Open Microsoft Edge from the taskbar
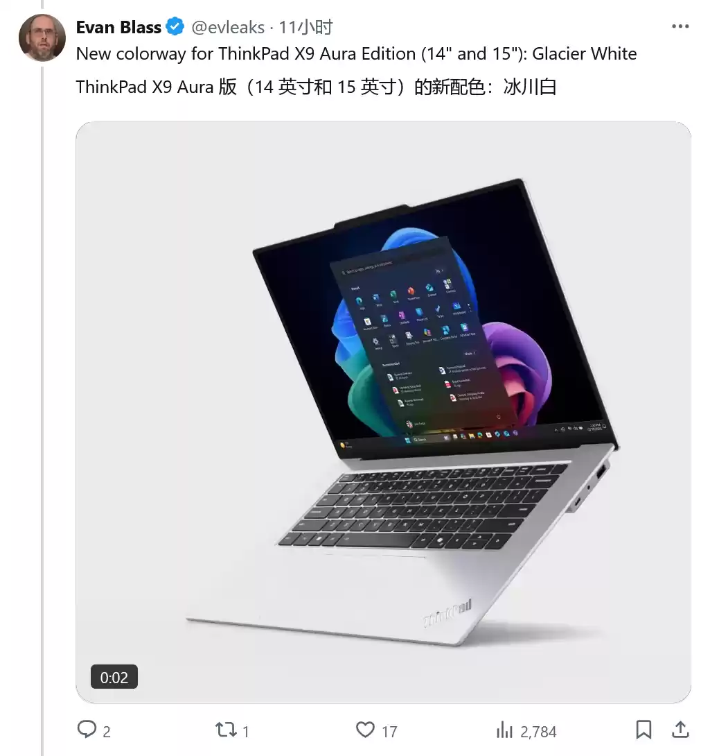Image resolution: width=710 pixels, height=756 pixels. point(497,434)
